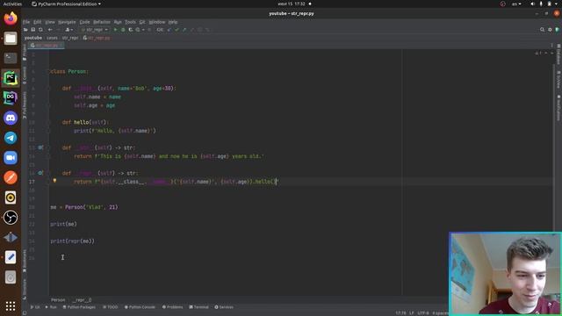
Task: Open Search Everywhere magnifier icon
Action: (x=543, y=30)
